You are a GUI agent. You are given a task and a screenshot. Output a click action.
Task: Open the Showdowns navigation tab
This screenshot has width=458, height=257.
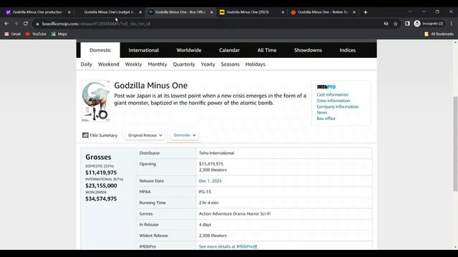point(308,50)
